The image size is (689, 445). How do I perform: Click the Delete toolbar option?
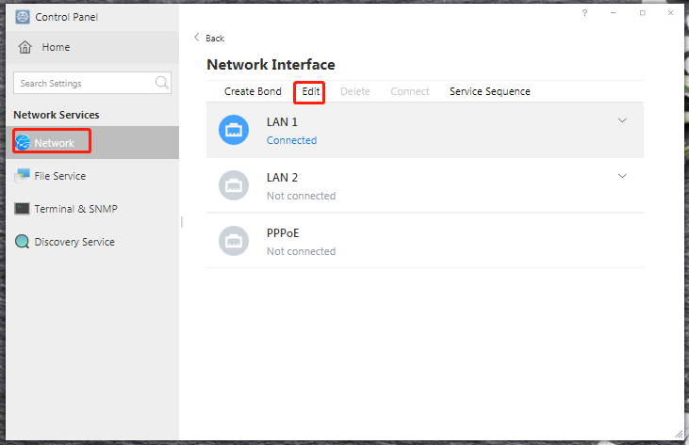(x=355, y=91)
